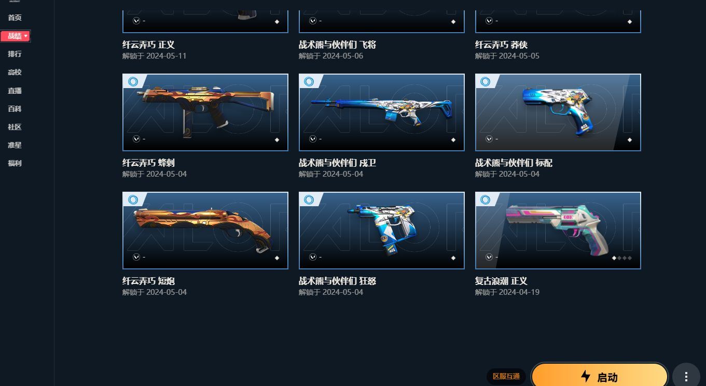Click the Valorant points icon on 战术熊与伙伴们 飞将 card
This screenshot has width=706, height=386.
point(313,21)
